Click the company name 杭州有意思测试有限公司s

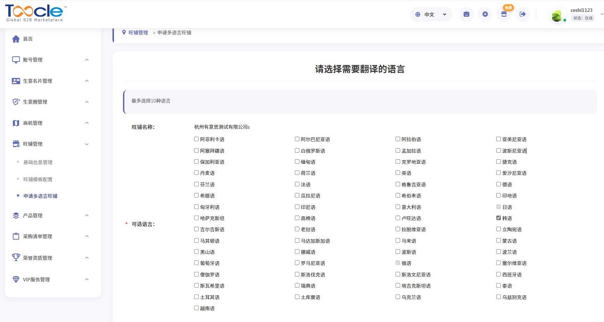(x=222, y=127)
